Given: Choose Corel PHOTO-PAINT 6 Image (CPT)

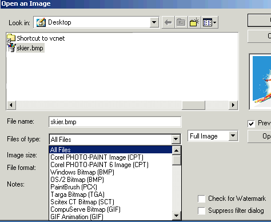Looking at the screenshot, I should tap(111, 165).
